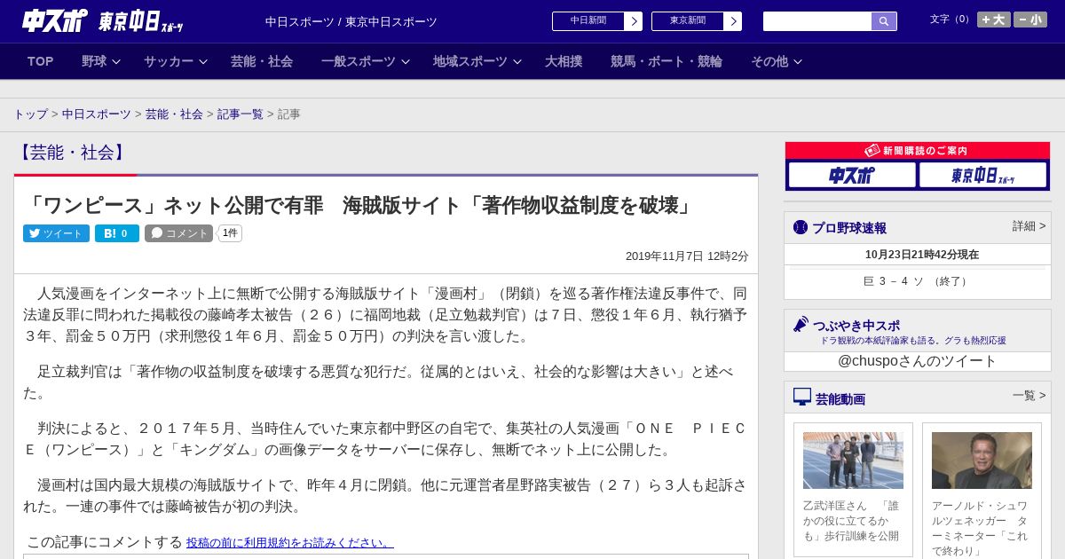Expand the 地域スポーツ navigation menu
This screenshot has height=559, width=1065.
click(x=477, y=61)
